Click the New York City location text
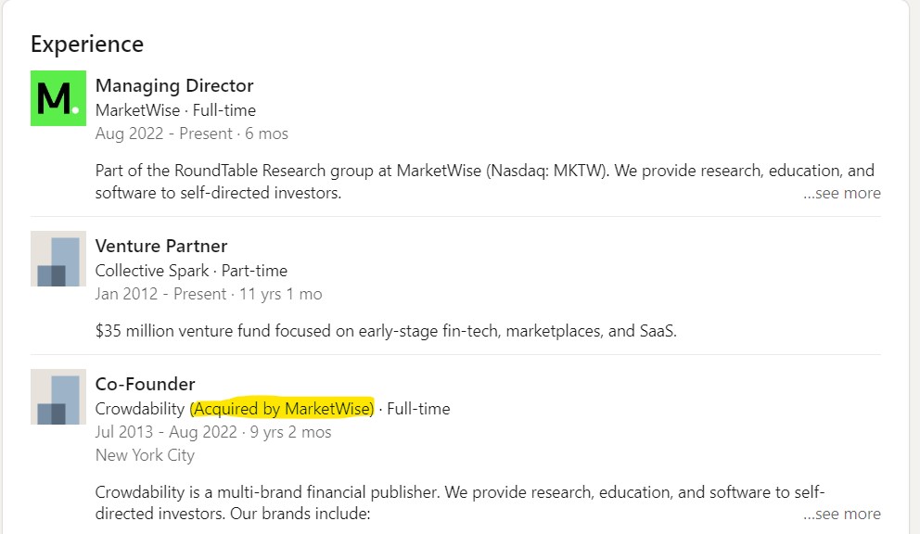Image resolution: width=920 pixels, height=534 pixels. (145, 455)
